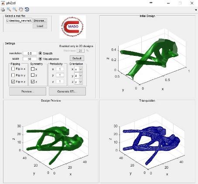Activate the pan hand tool

click(x=21, y=10)
